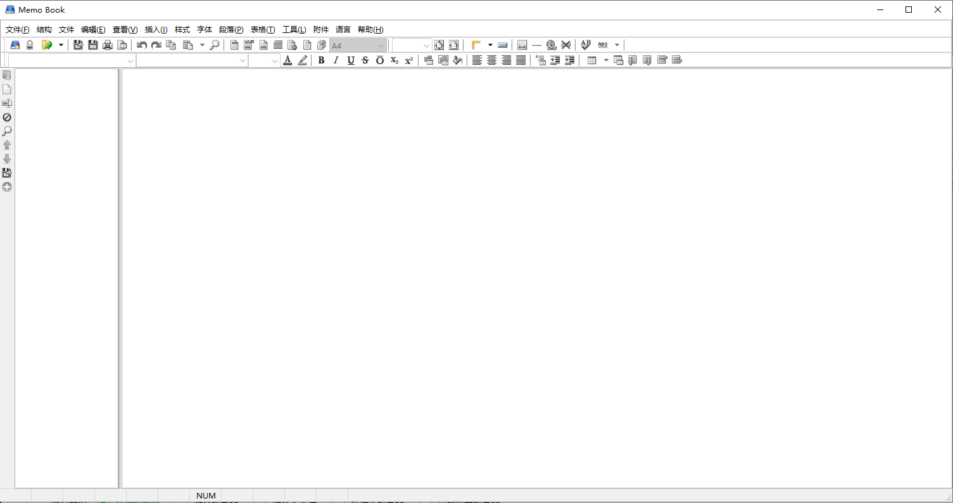Increase the paragraph indent

(555, 60)
